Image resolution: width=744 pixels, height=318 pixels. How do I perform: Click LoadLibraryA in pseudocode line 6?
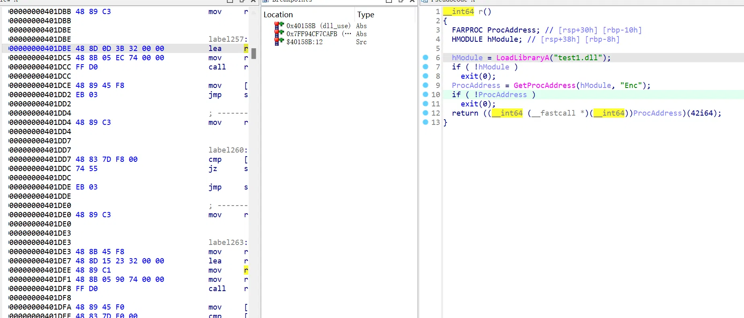click(522, 57)
